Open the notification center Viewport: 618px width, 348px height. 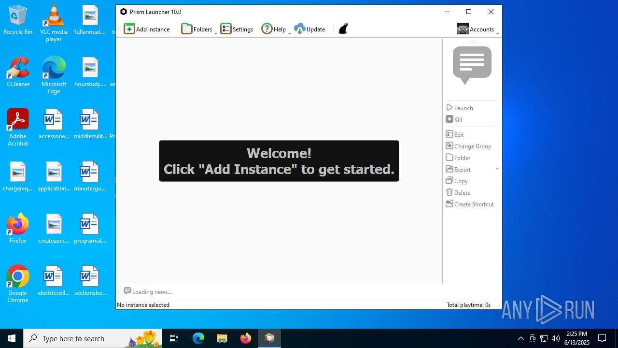click(x=602, y=338)
